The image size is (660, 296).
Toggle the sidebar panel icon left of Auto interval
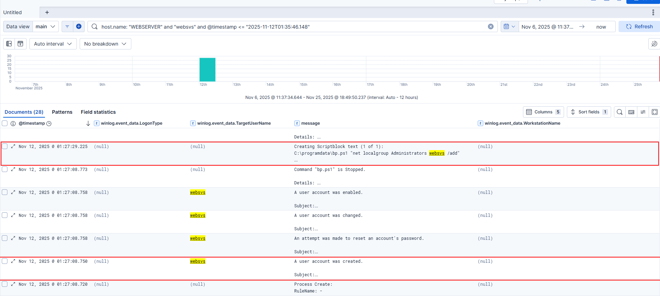coord(9,44)
